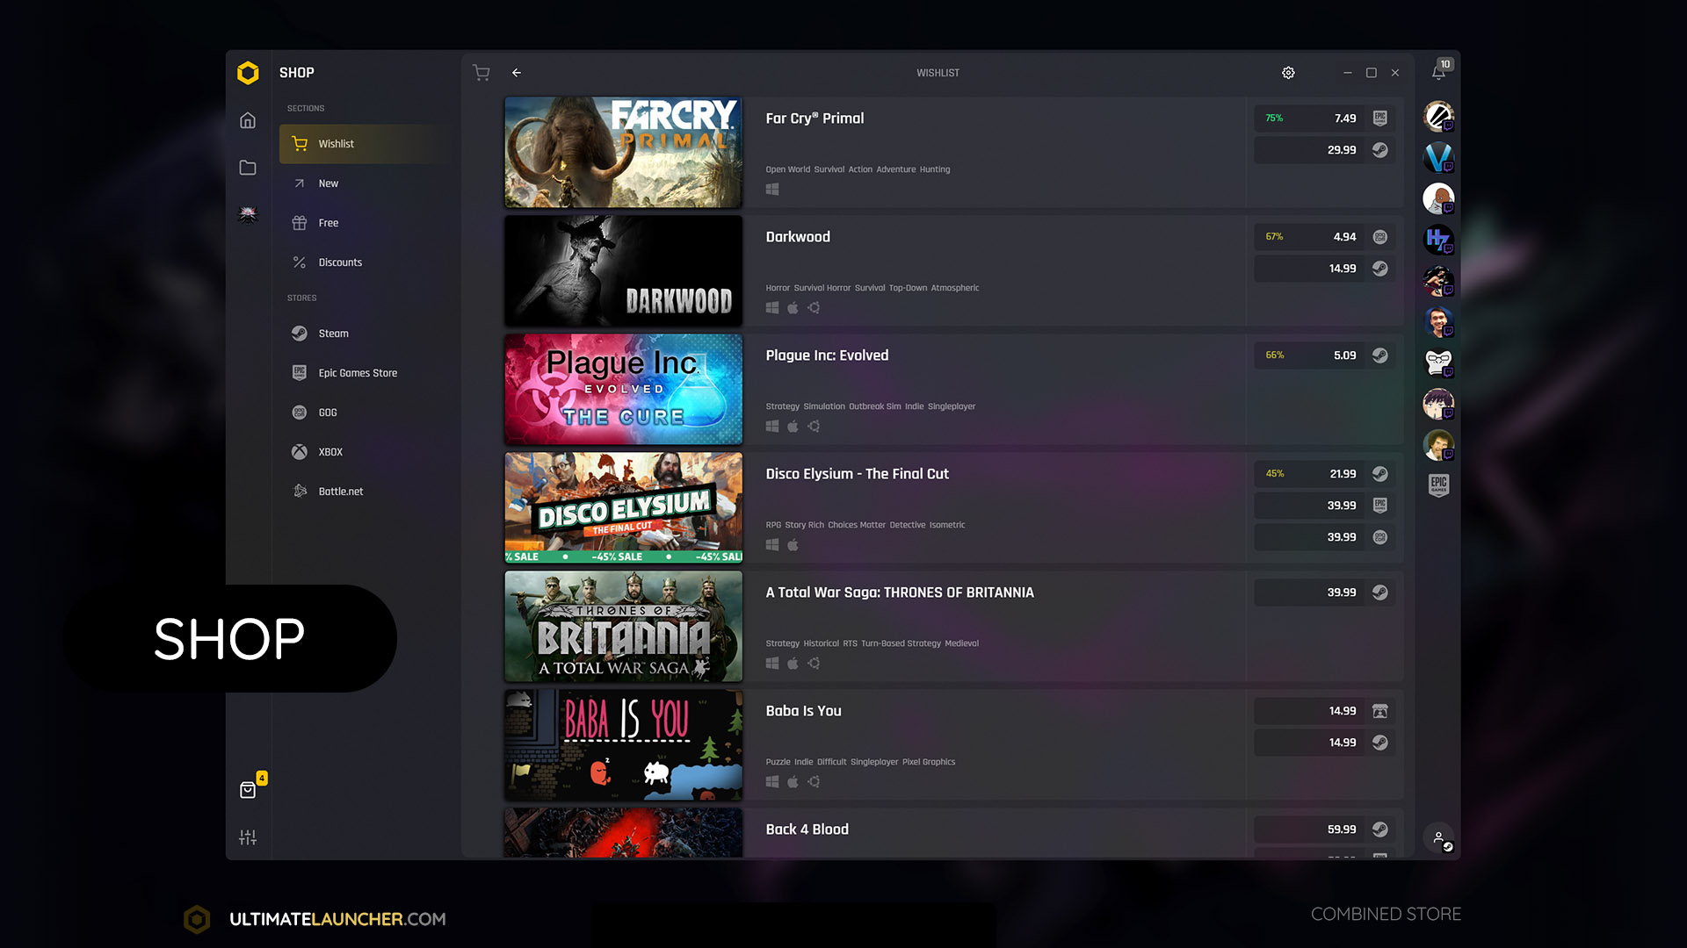
Task: Open Disco Elysium 21.99 Steam offer
Action: (x=1325, y=474)
